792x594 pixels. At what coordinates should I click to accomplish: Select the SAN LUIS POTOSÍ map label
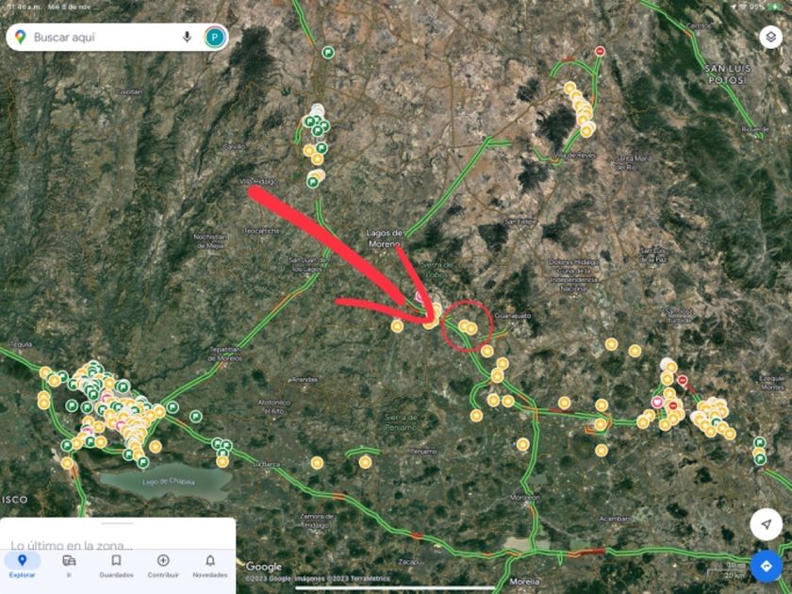727,74
